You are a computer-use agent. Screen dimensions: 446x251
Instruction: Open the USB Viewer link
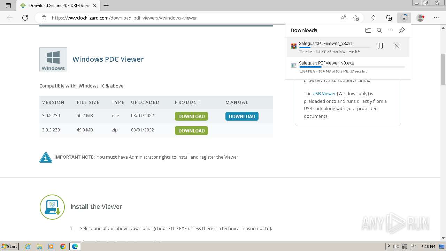[324, 93]
